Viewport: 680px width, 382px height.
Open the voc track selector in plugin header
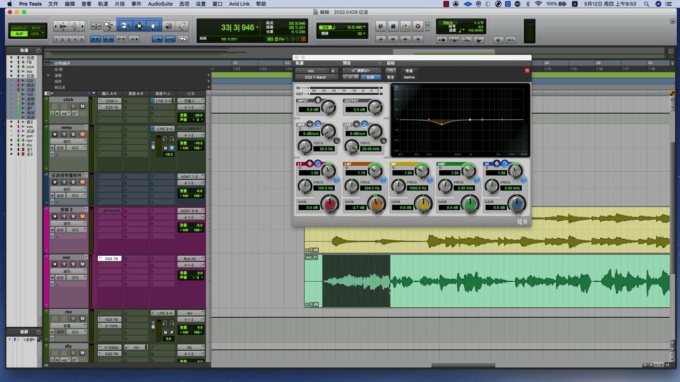point(312,71)
